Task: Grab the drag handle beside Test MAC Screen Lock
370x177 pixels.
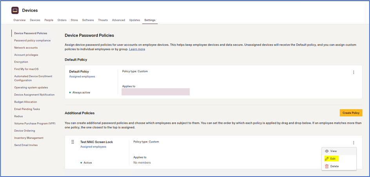Action: click(x=73, y=142)
